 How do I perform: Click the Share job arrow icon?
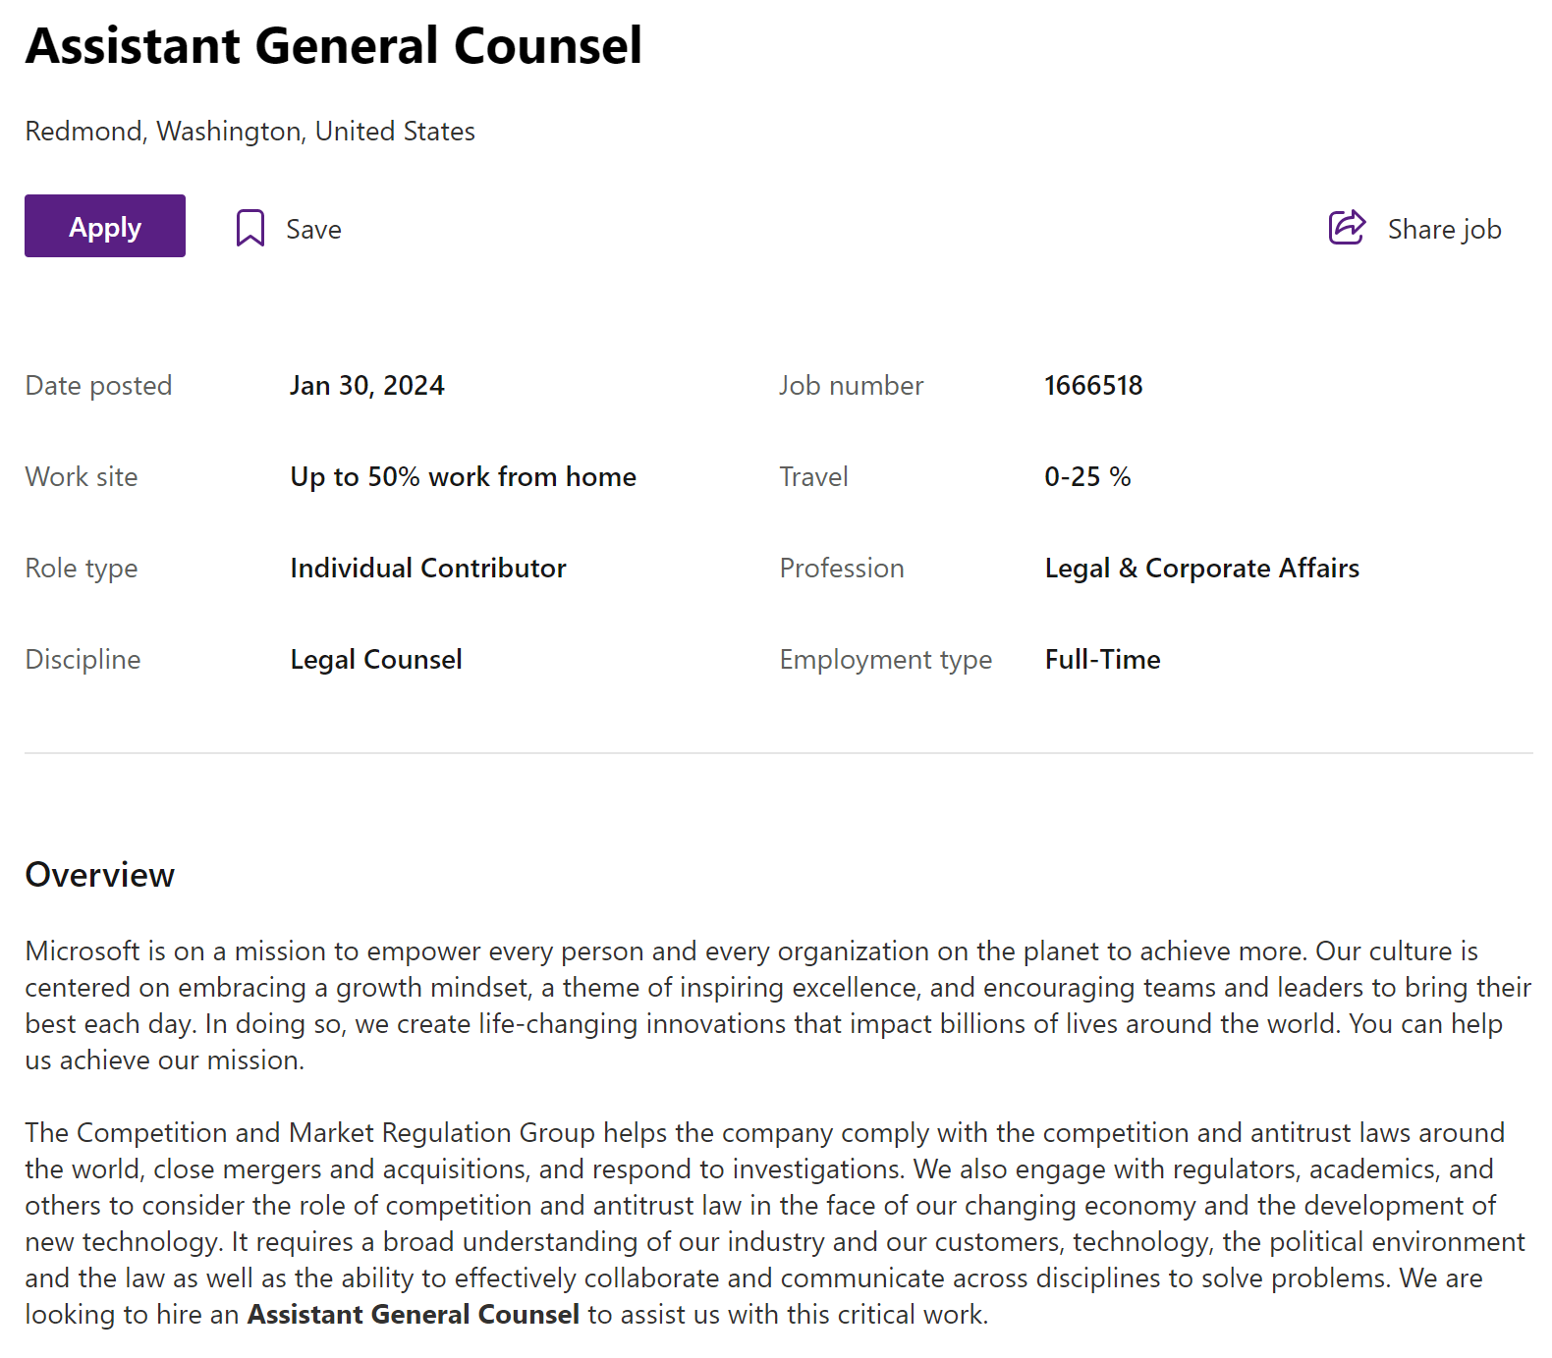coord(1347,227)
